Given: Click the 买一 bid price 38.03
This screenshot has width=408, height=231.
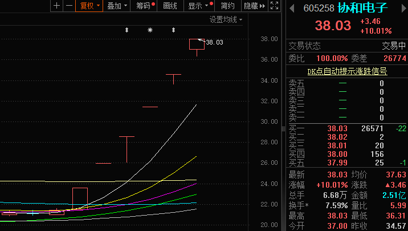Looking at the screenshot, I should pos(337,129).
